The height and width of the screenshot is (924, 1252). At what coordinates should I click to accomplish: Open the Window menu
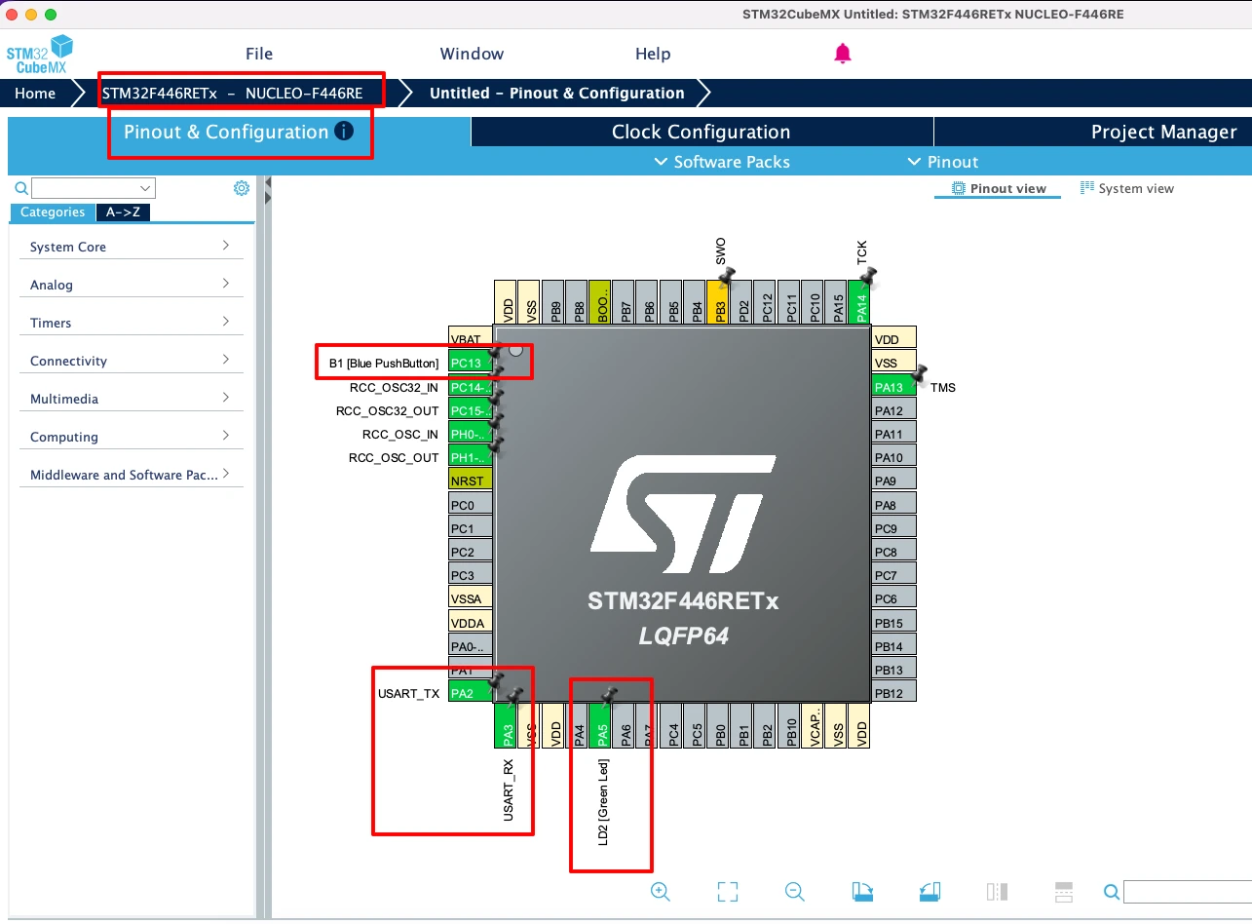coord(472,54)
